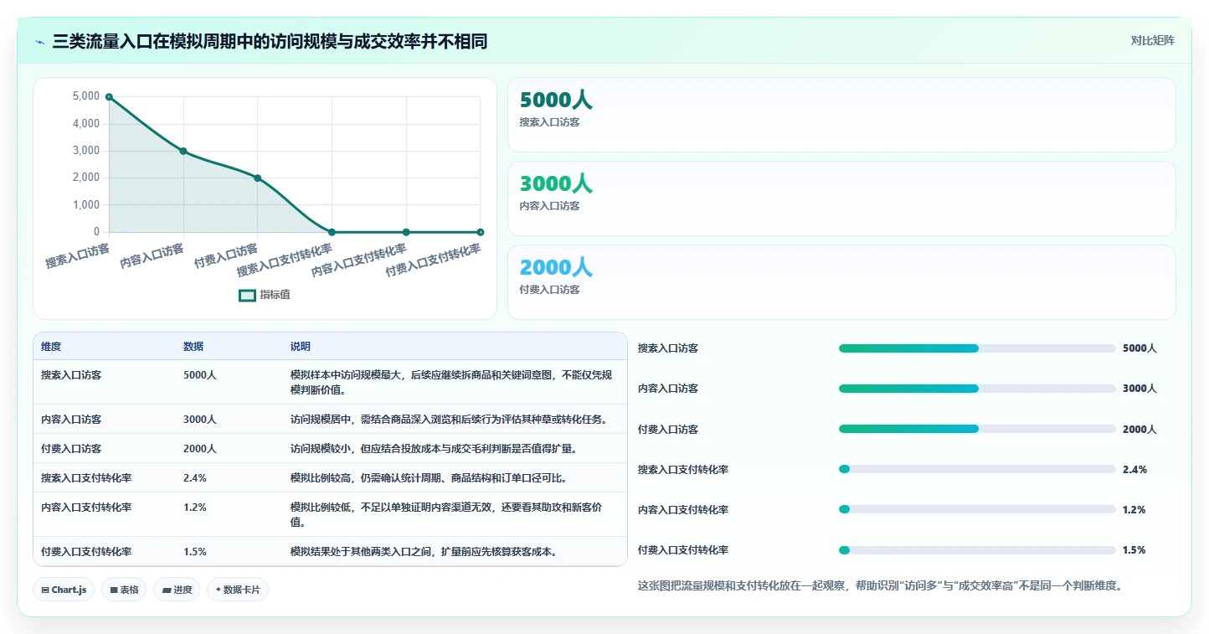The image size is (1209, 634).
Task: Click 付费入口支付转化率 in the table's first column
Action: point(86,552)
